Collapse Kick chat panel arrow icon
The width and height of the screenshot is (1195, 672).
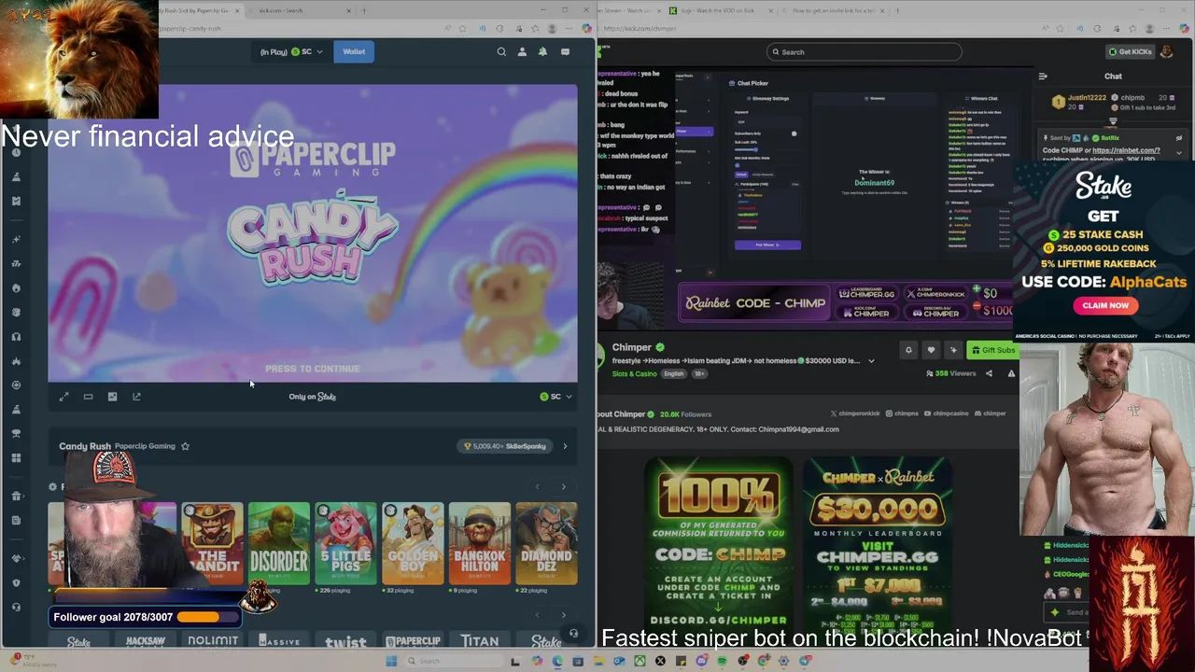pyautogui.click(x=1043, y=77)
